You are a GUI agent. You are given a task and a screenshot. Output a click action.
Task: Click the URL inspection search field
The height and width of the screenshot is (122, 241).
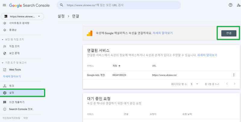click(119, 5)
